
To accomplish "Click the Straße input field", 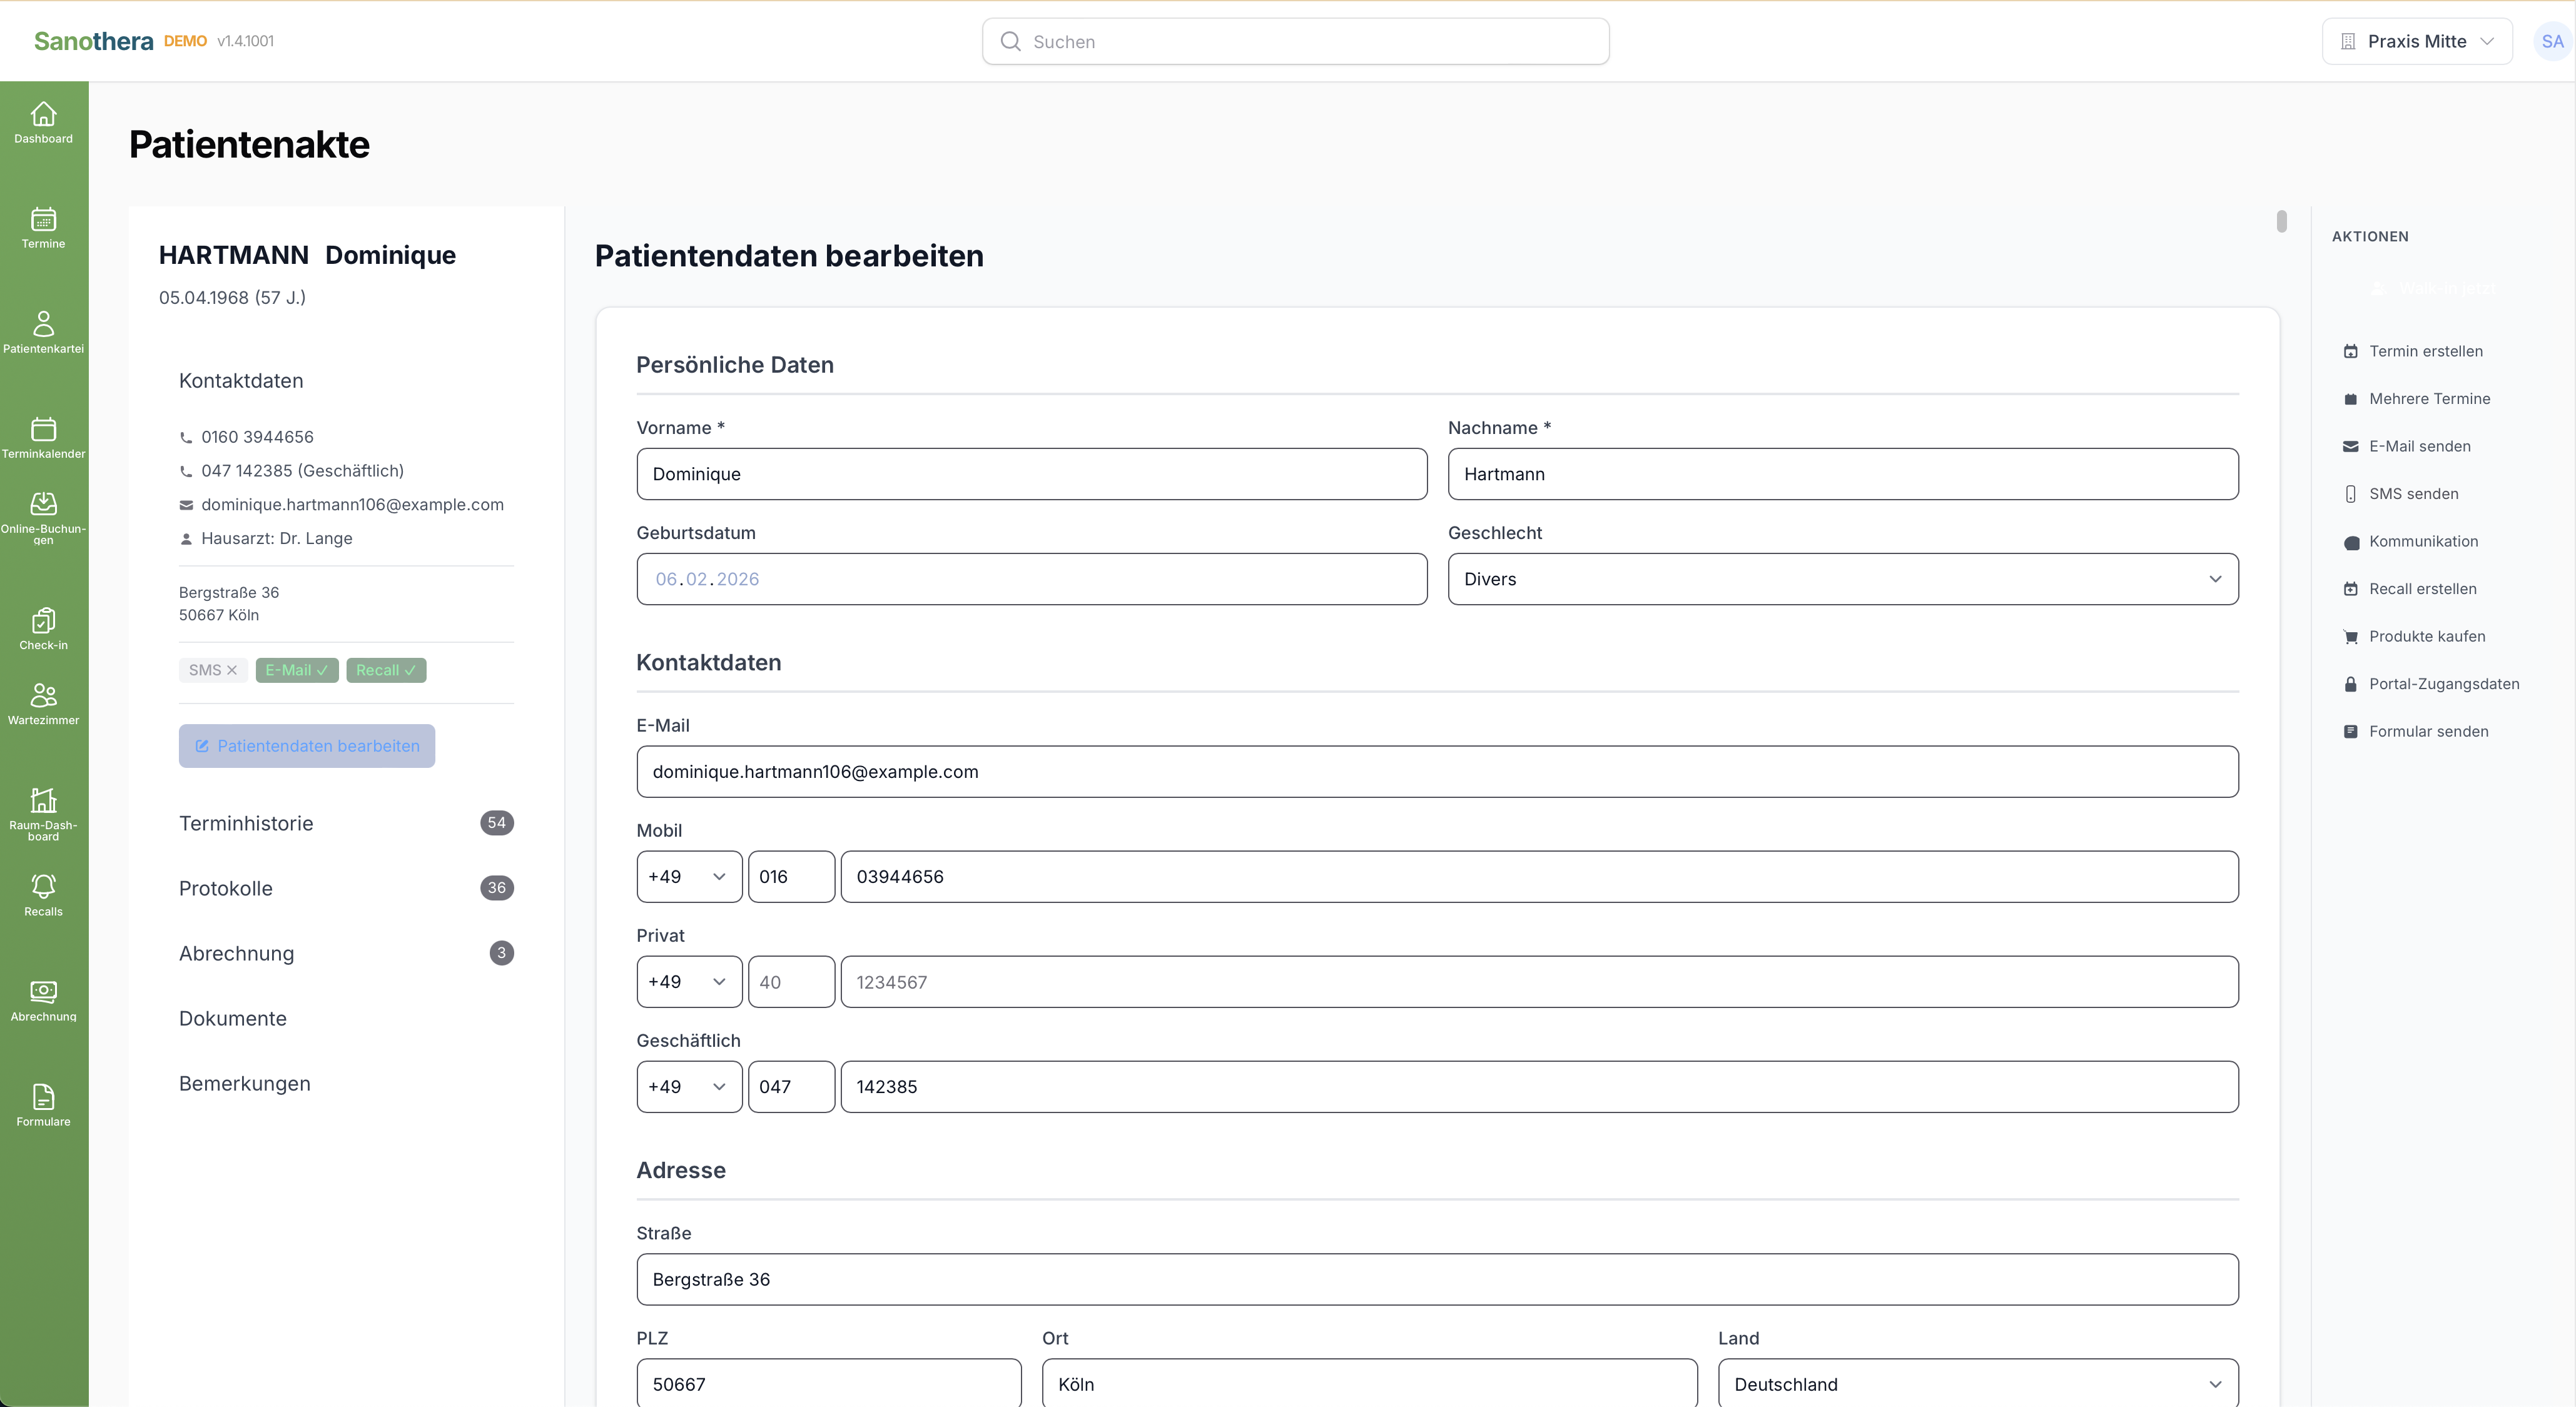I will (x=1437, y=1280).
